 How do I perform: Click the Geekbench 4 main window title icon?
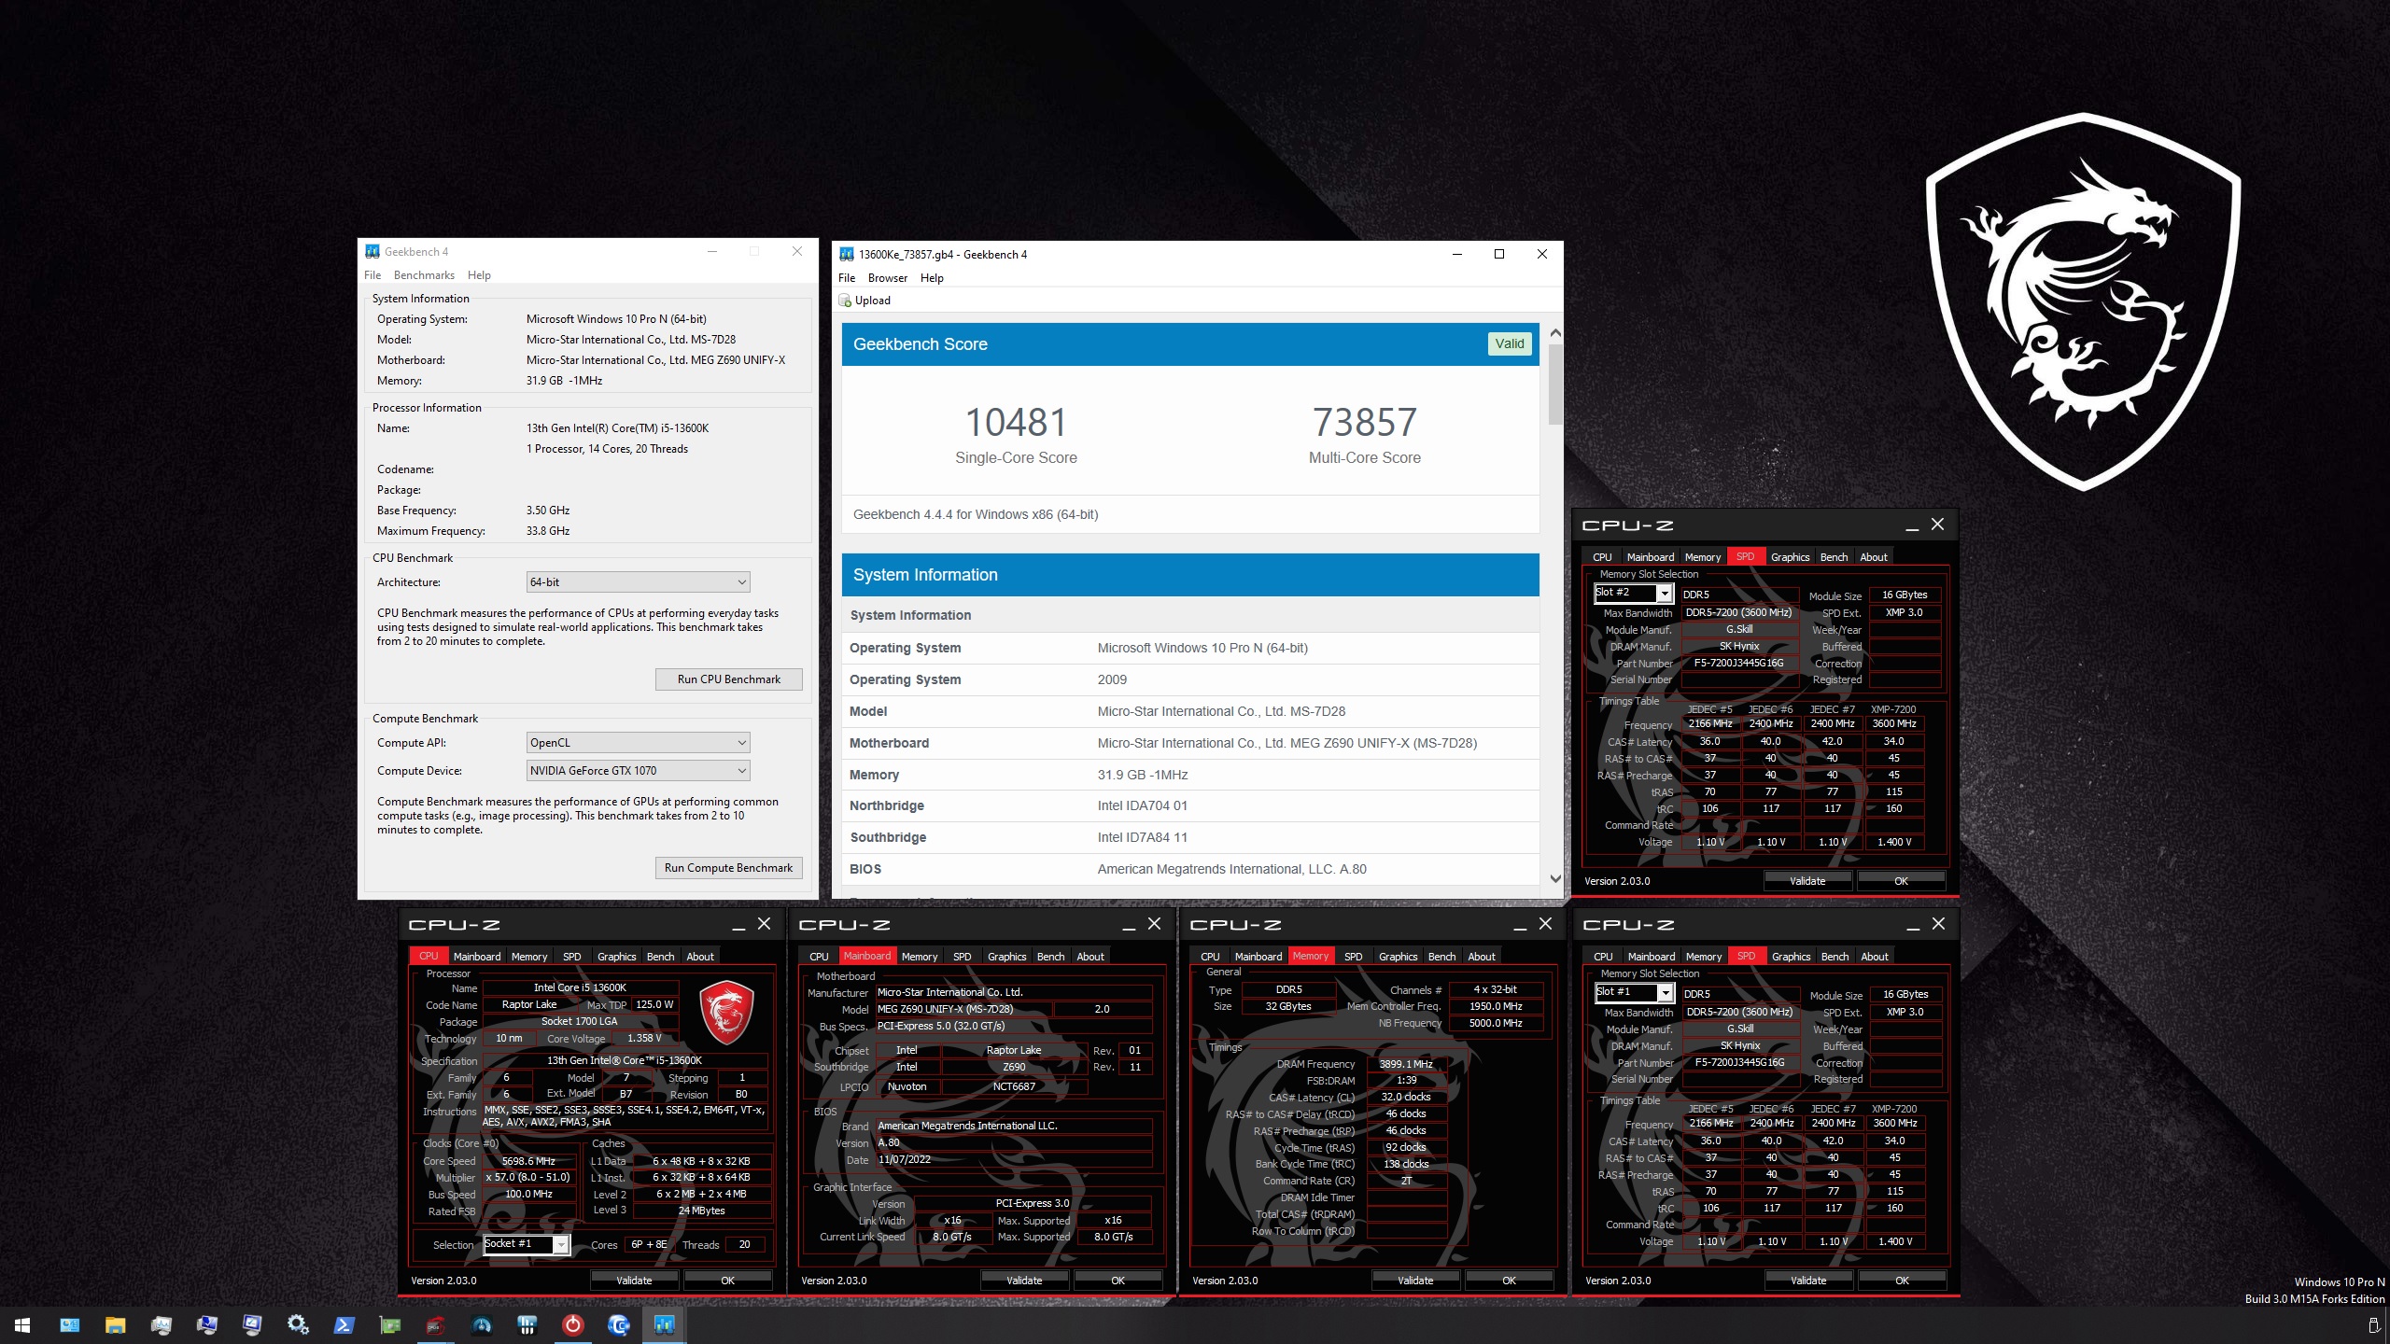click(373, 251)
